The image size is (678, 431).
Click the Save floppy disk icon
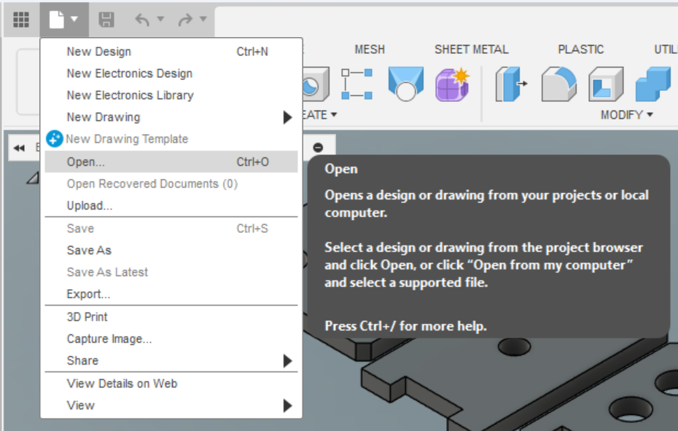106,20
